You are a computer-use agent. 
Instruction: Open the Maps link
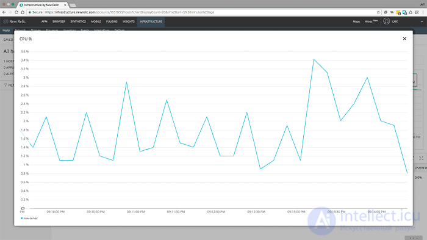coord(356,21)
